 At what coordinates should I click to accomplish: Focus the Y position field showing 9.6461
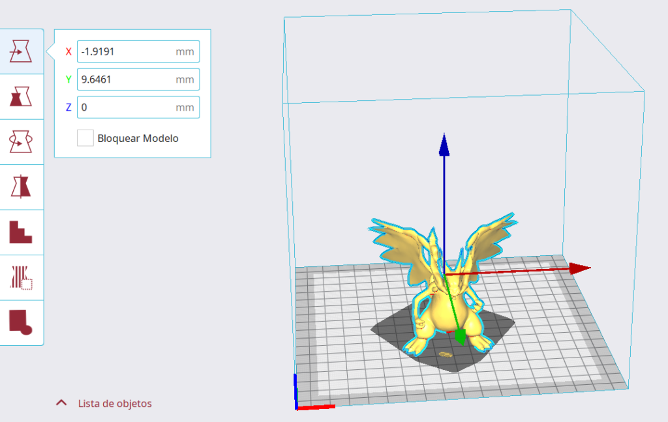(x=124, y=79)
